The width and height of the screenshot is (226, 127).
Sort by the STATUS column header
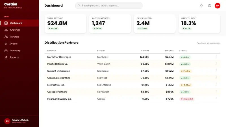click(183, 51)
